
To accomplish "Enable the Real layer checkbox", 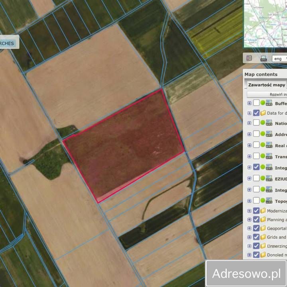I will click(256, 145).
